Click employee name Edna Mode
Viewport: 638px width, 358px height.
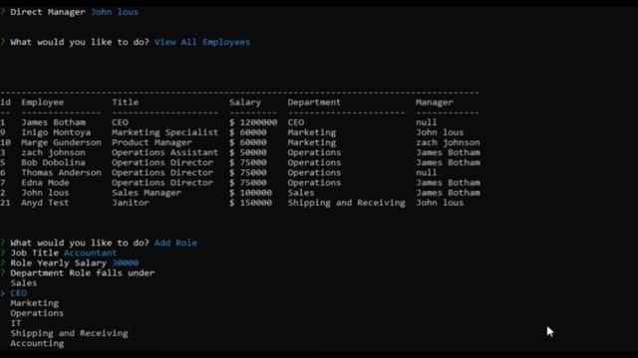coord(45,183)
